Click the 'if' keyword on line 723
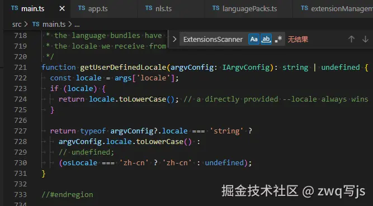Image resolution: width=373 pixels, height=206 pixels. pyautogui.click(x=54, y=89)
